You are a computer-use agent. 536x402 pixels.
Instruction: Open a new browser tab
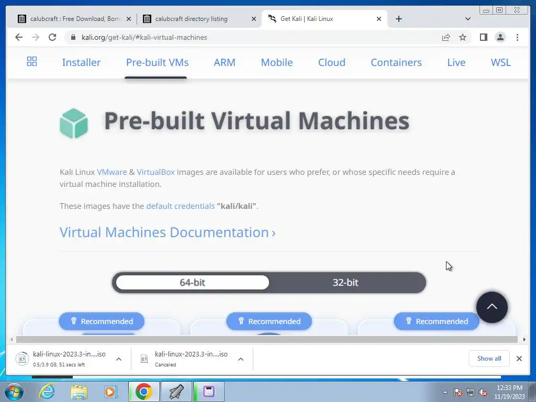(398, 19)
